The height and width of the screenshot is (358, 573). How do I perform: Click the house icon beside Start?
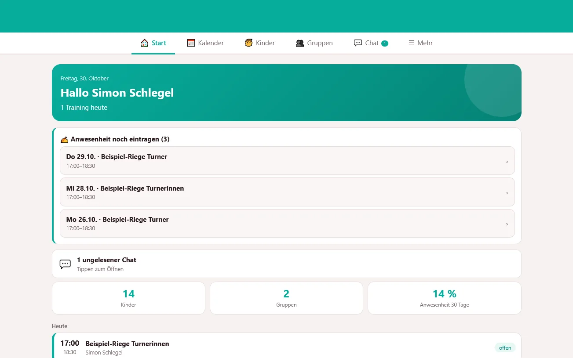[144, 43]
